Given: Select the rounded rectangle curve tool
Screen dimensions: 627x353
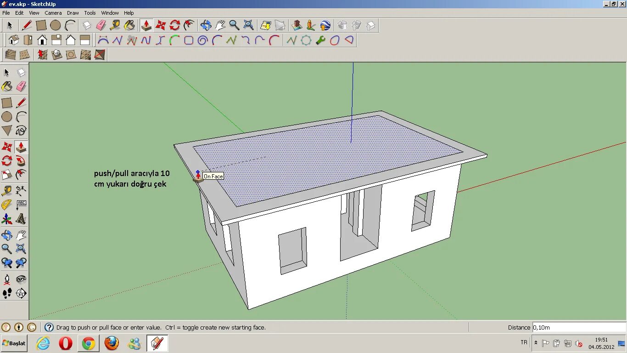Looking at the screenshot, I should (x=189, y=40).
